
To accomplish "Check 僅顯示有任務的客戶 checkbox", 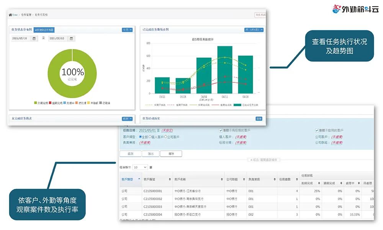I will coord(221,130).
